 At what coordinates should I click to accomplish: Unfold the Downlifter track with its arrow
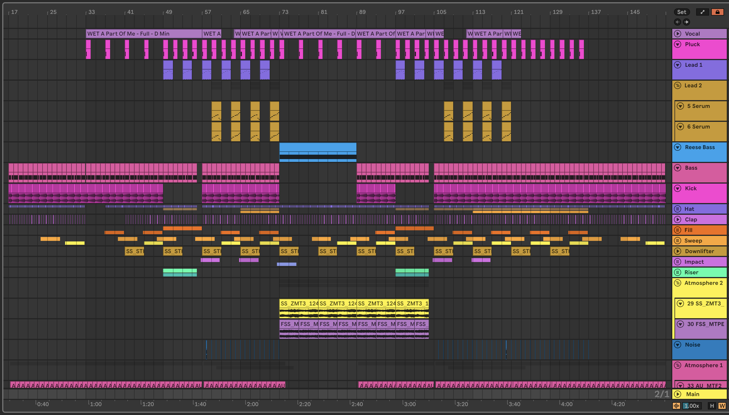coord(678,251)
